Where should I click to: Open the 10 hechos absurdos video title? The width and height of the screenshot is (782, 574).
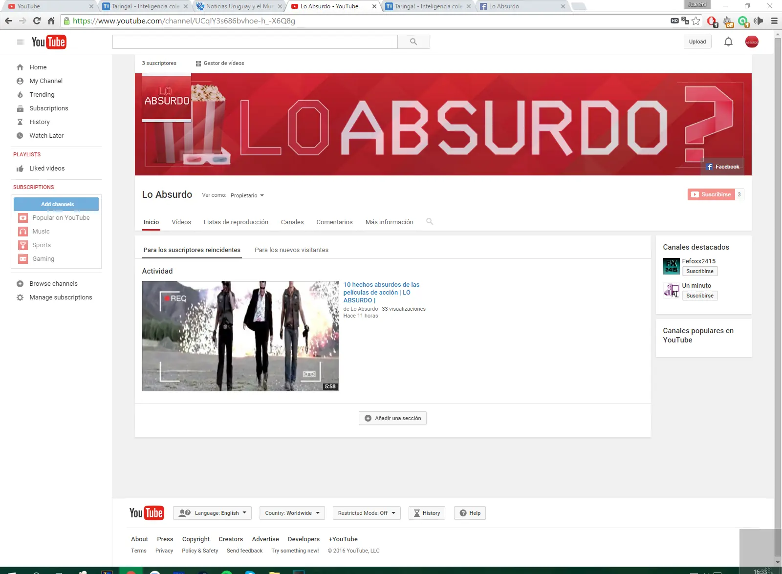coord(381,293)
